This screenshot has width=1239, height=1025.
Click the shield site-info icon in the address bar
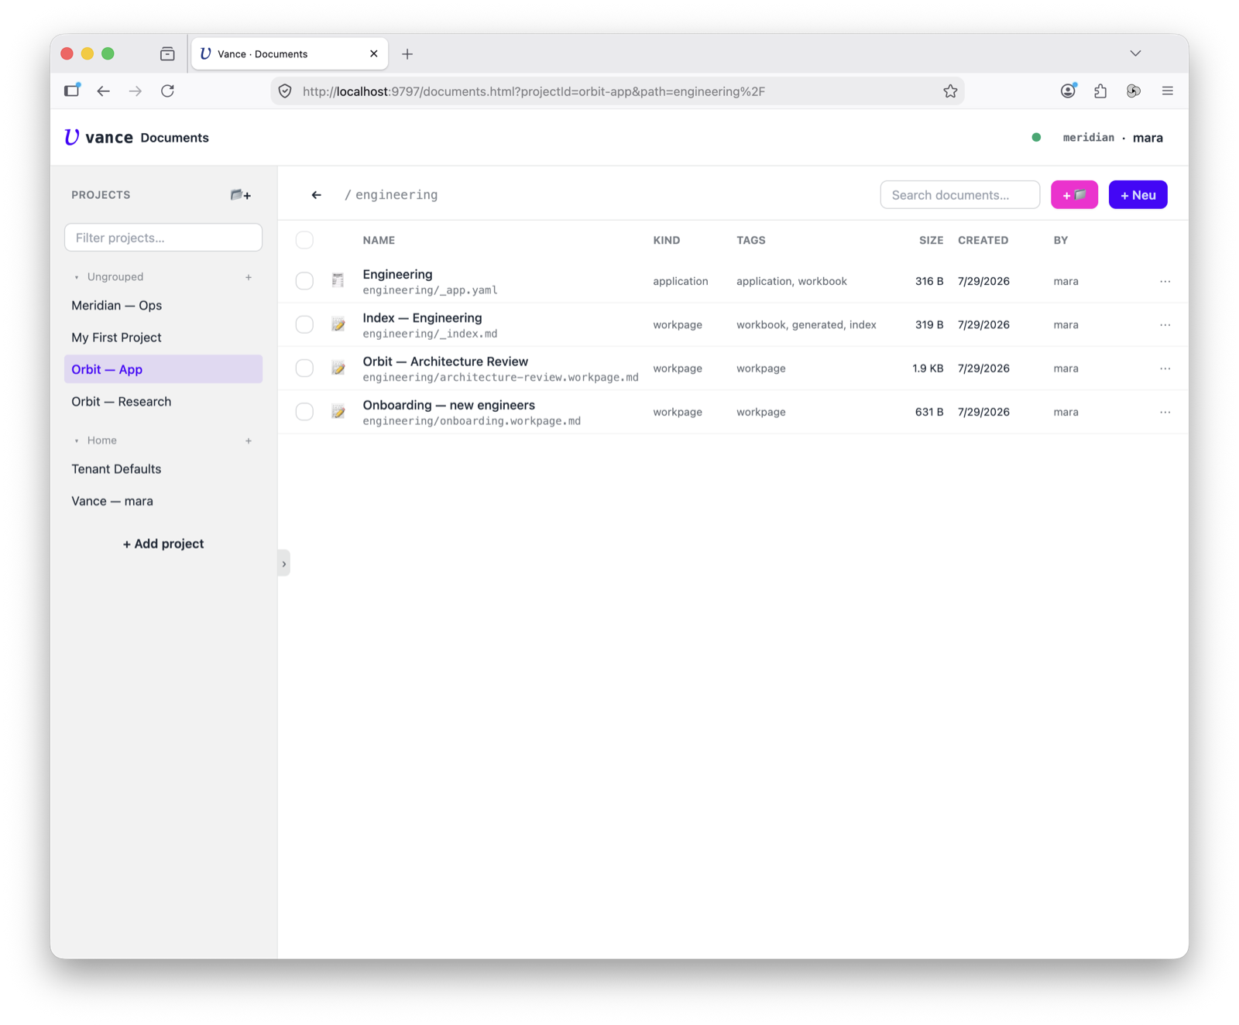pos(285,91)
